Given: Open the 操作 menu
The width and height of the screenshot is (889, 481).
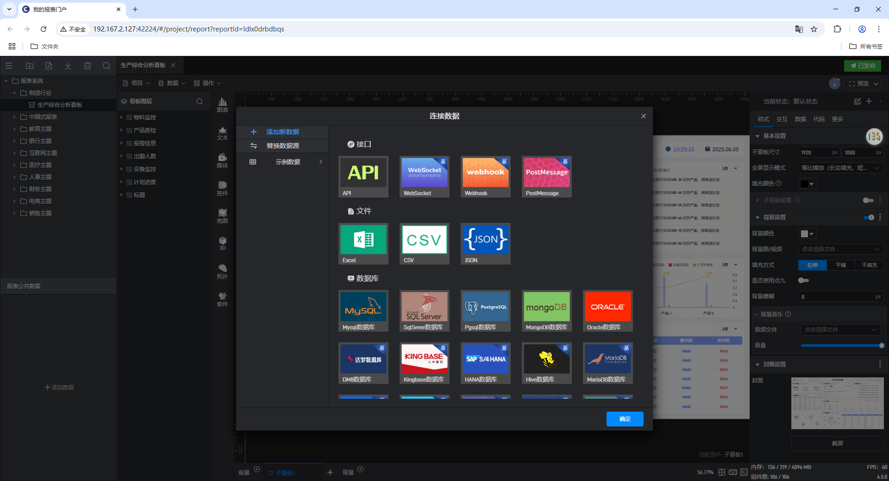Looking at the screenshot, I should coord(207,83).
